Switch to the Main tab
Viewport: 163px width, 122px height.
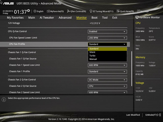pyautogui.click(x=32, y=18)
